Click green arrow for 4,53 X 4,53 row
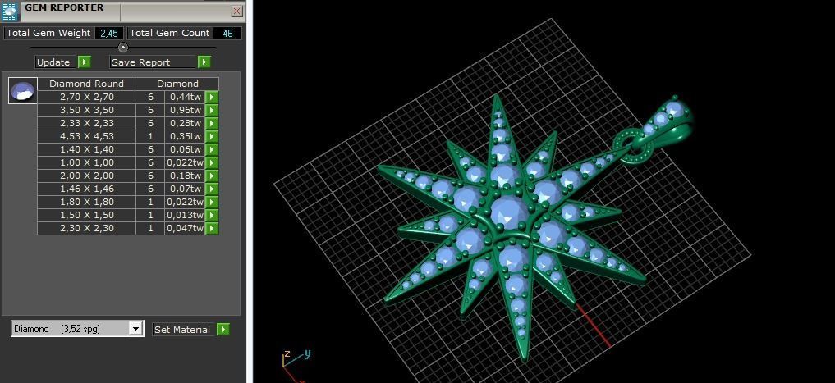835x383 pixels. click(x=212, y=137)
